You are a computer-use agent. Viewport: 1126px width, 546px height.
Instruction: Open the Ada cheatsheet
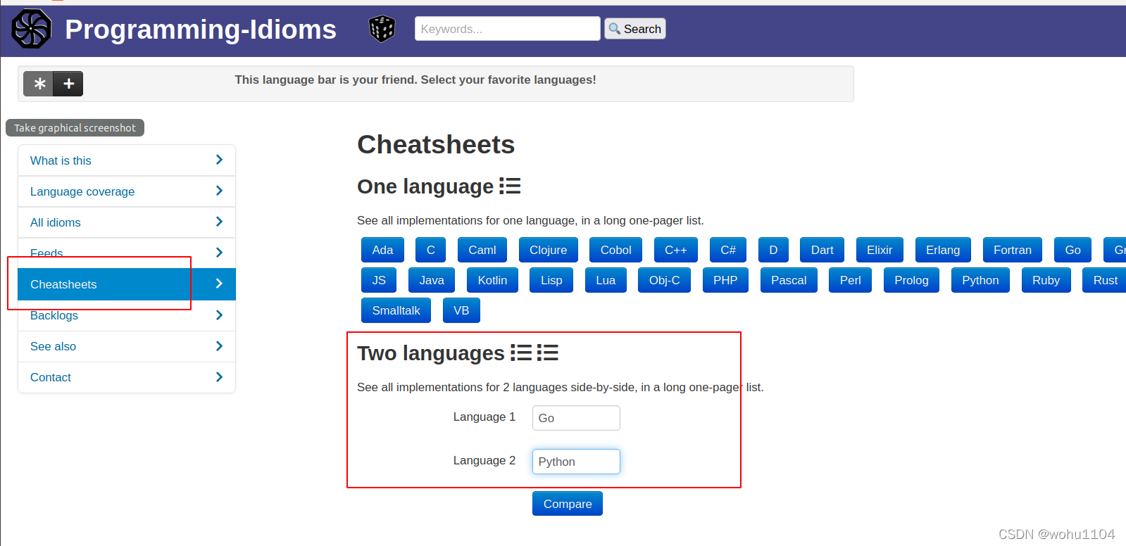(x=382, y=250)
